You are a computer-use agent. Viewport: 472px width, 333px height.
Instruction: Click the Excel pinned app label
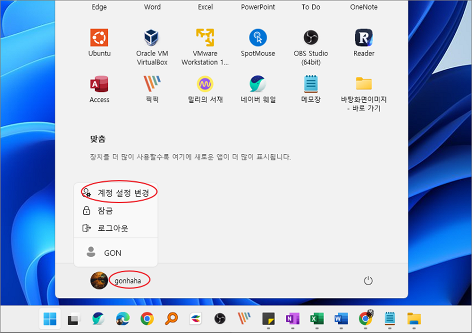[x=205, y=7]
